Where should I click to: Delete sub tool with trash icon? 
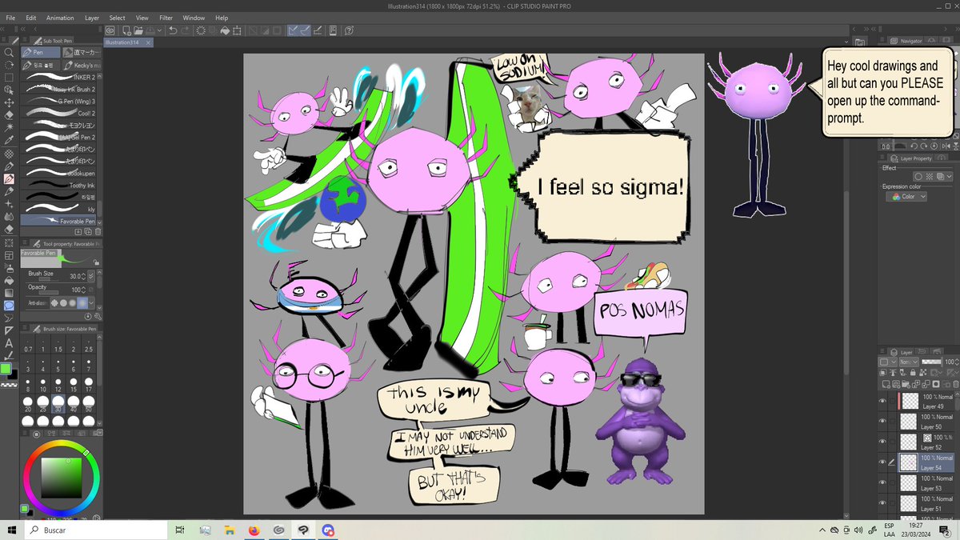click(98, 230)
